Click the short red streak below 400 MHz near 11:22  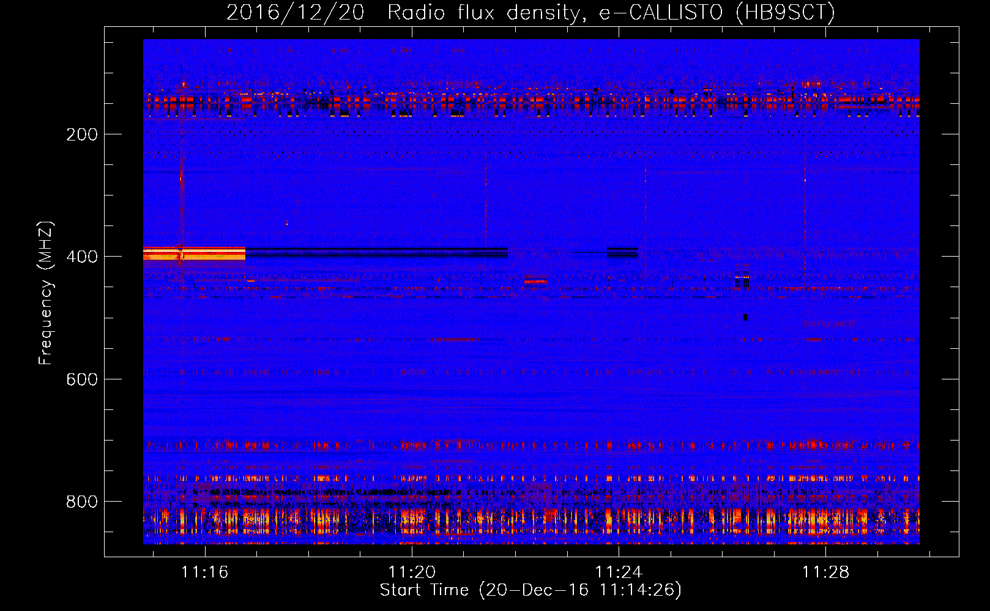pos(535,282)
